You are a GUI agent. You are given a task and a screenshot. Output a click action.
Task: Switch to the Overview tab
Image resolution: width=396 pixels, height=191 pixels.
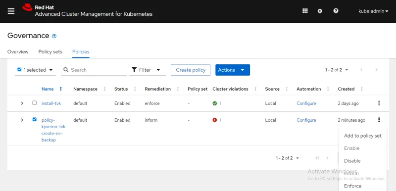click(x=18, y=52)
